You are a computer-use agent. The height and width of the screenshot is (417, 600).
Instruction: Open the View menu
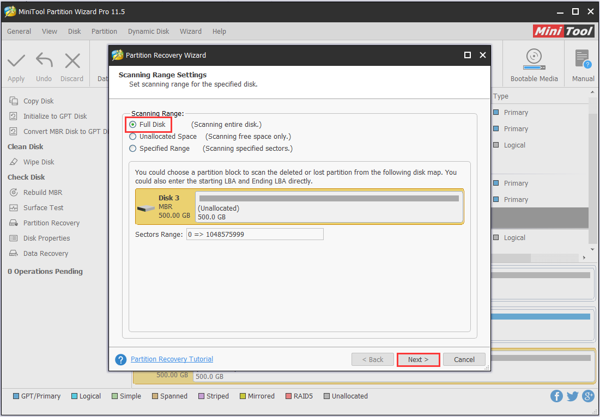point(50,32)
